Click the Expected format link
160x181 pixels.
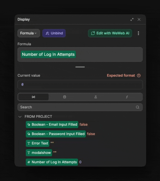click(x=121, y=75)
